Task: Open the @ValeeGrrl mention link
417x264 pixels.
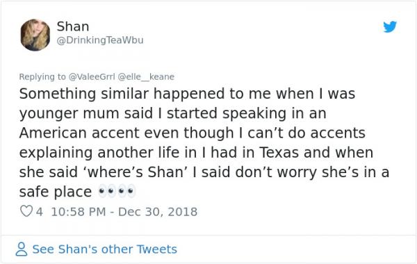Action: coord(92,76)
